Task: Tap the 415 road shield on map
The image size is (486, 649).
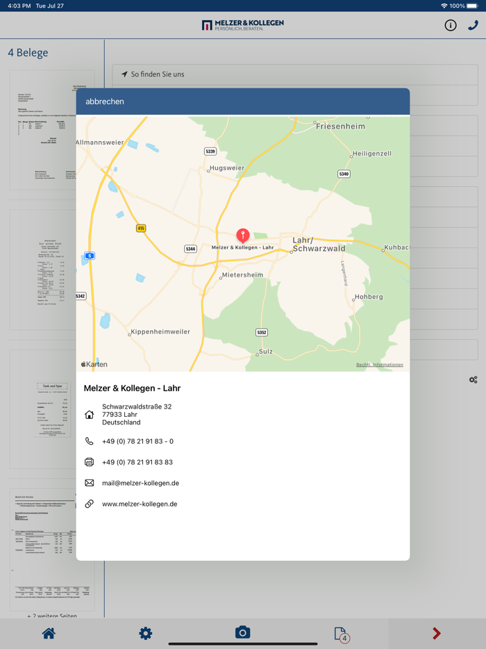Action: click(141, 228)
